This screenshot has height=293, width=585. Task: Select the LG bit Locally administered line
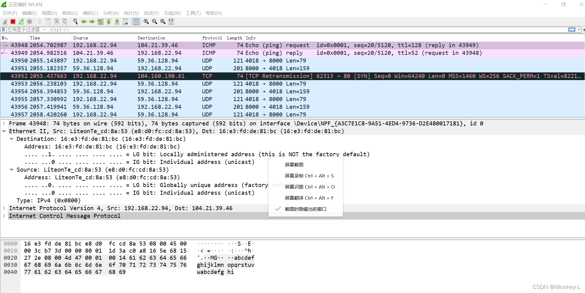[x=197, y=154]
